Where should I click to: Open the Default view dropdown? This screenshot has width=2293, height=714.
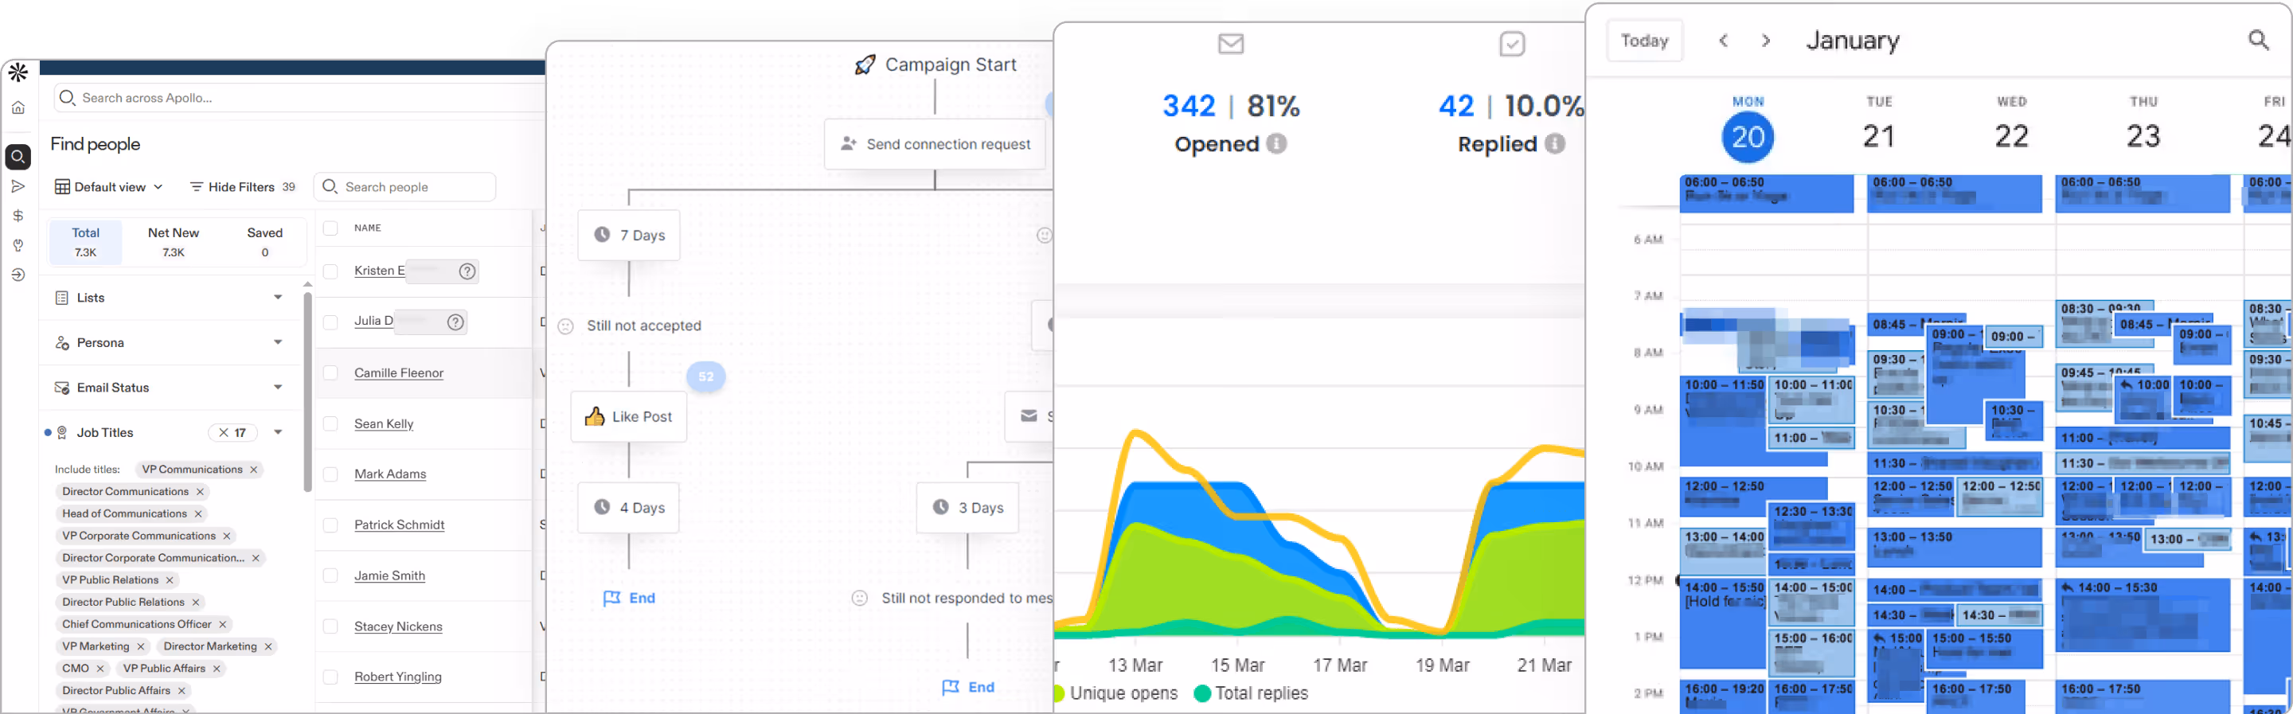(110, 187)
